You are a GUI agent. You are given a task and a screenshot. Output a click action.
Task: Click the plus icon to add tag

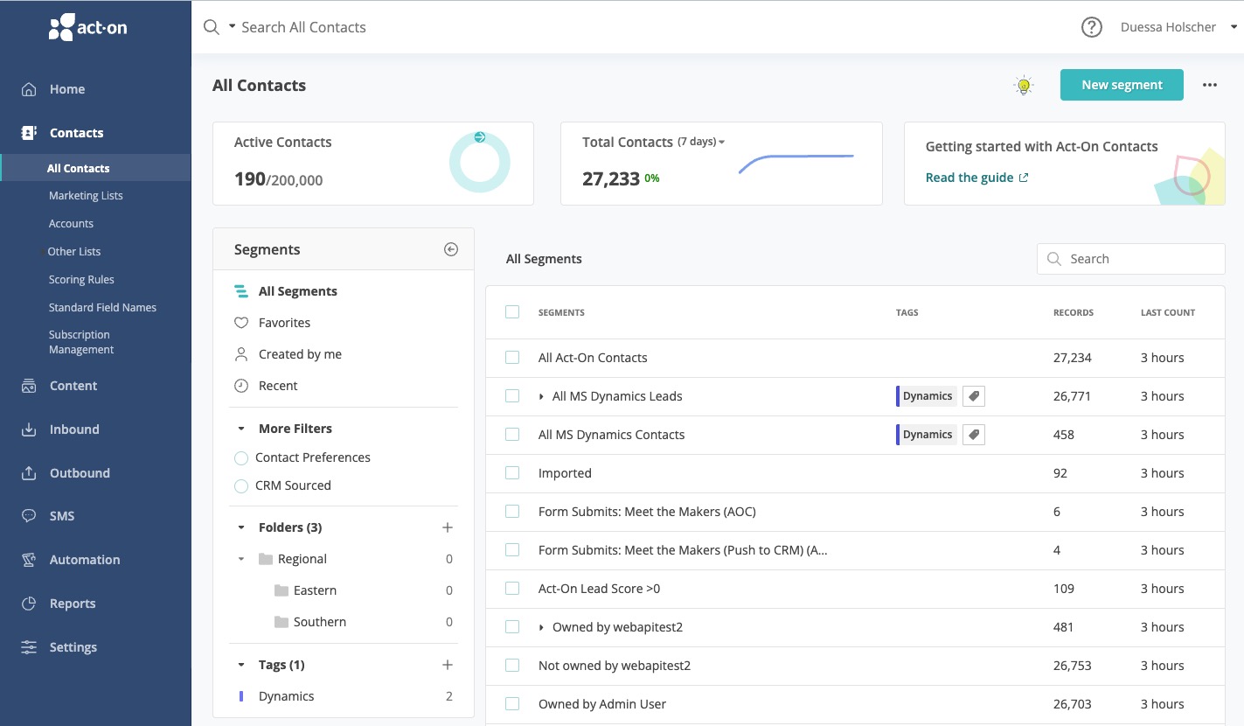coord(448,665)
